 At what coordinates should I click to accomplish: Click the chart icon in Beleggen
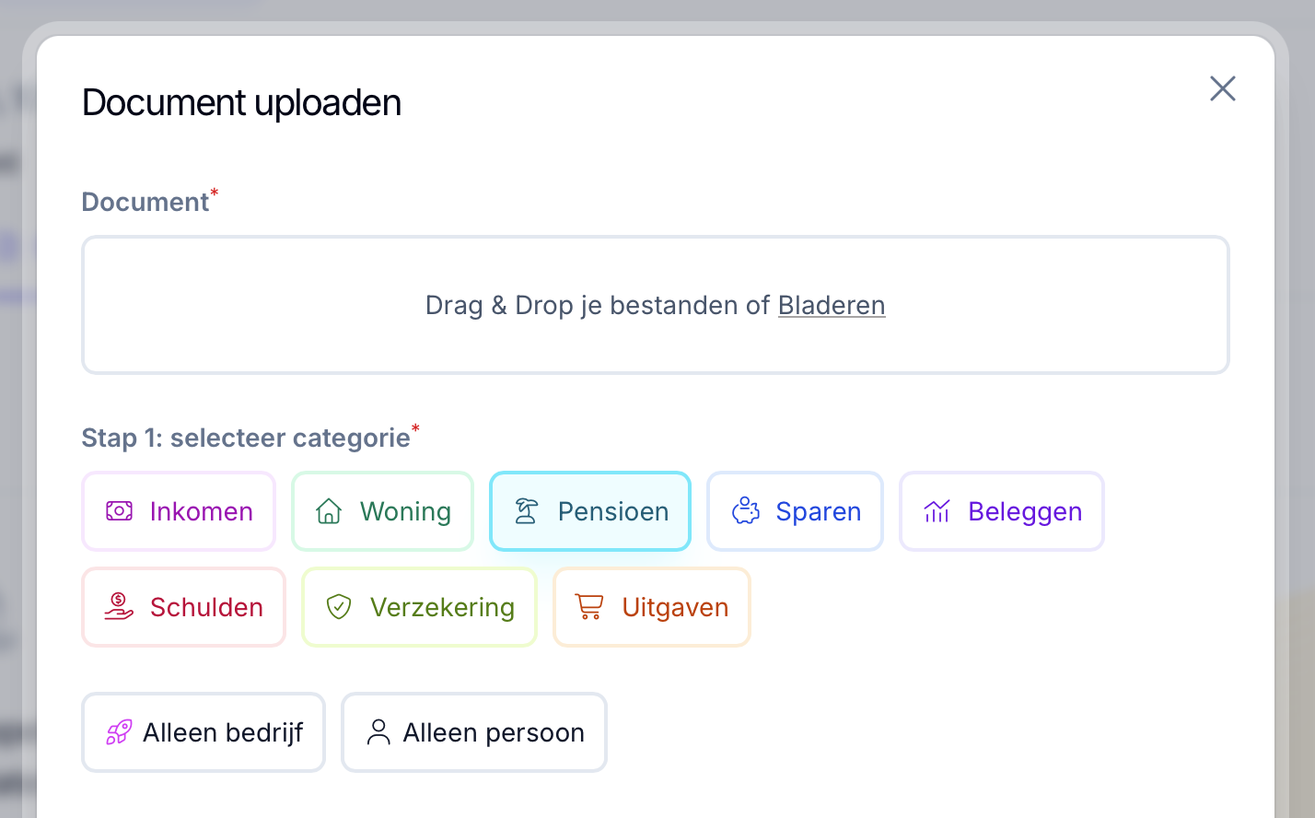coord(937,511)
